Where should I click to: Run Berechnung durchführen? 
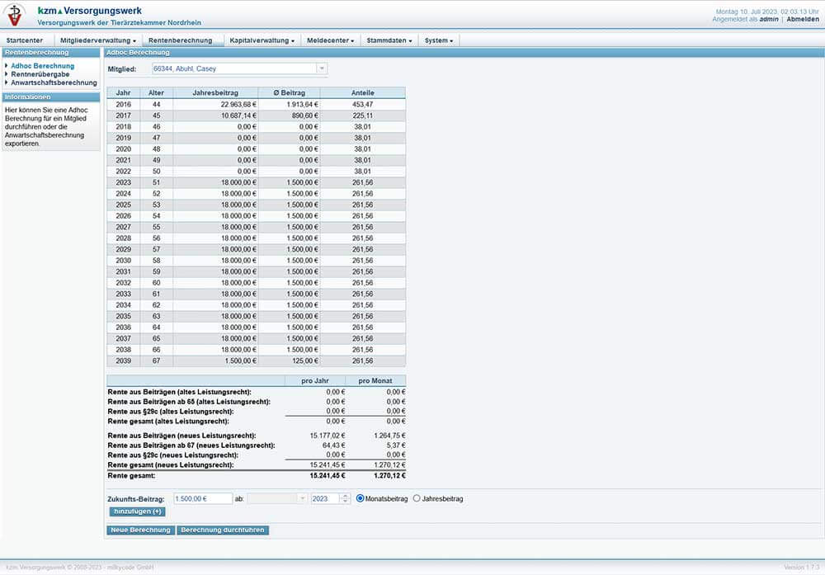223,530
